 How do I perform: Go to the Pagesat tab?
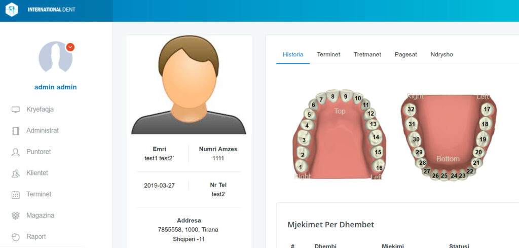(x=406, y=55)
